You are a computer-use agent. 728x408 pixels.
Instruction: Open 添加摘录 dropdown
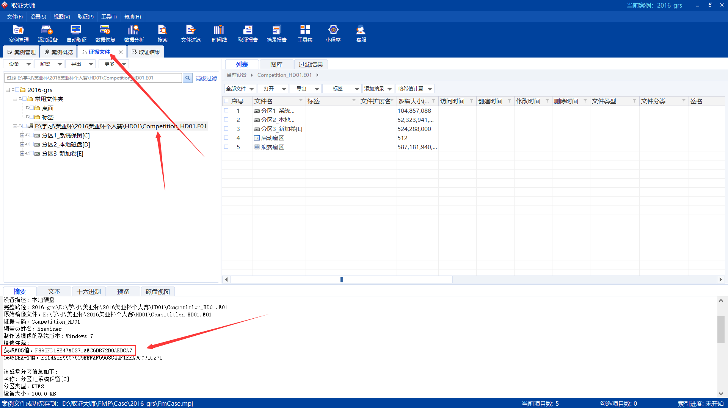(378, 89)
